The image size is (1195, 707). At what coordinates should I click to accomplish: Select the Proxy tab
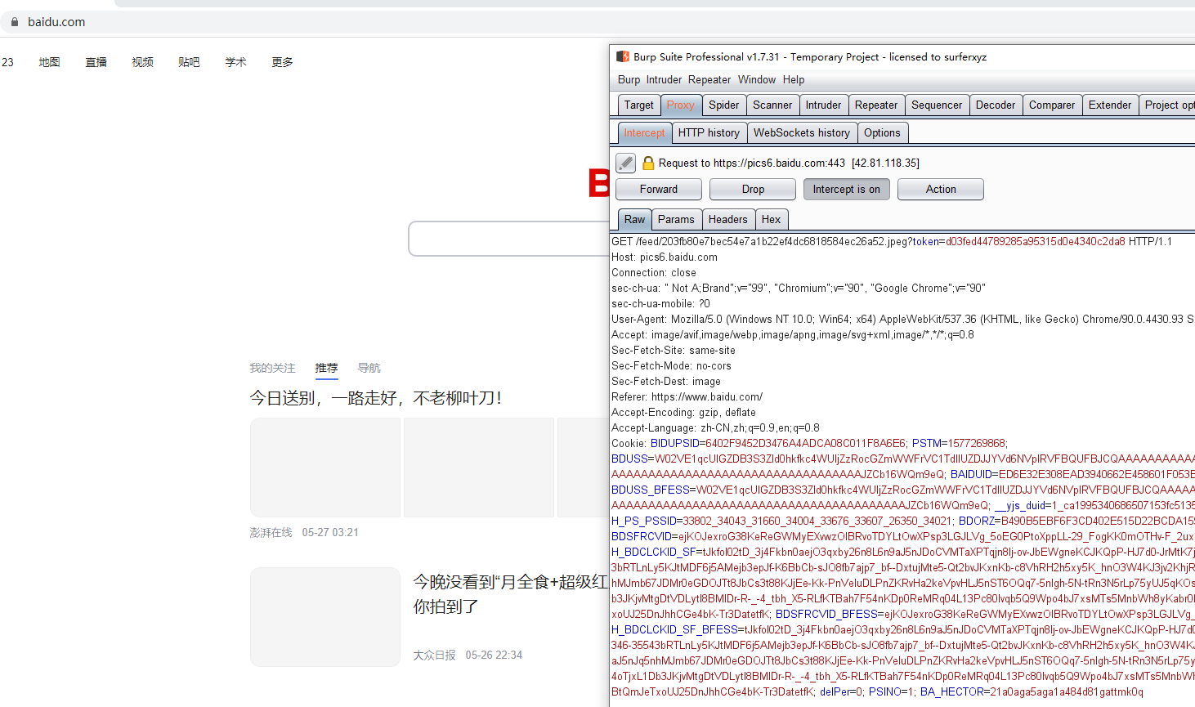coord(680,105)
